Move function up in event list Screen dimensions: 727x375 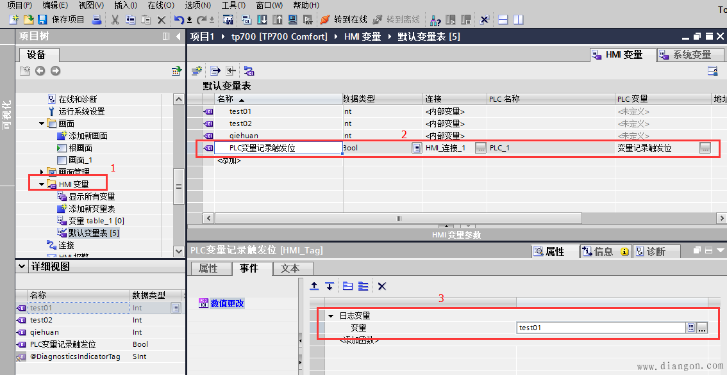[x=314, y=286]
